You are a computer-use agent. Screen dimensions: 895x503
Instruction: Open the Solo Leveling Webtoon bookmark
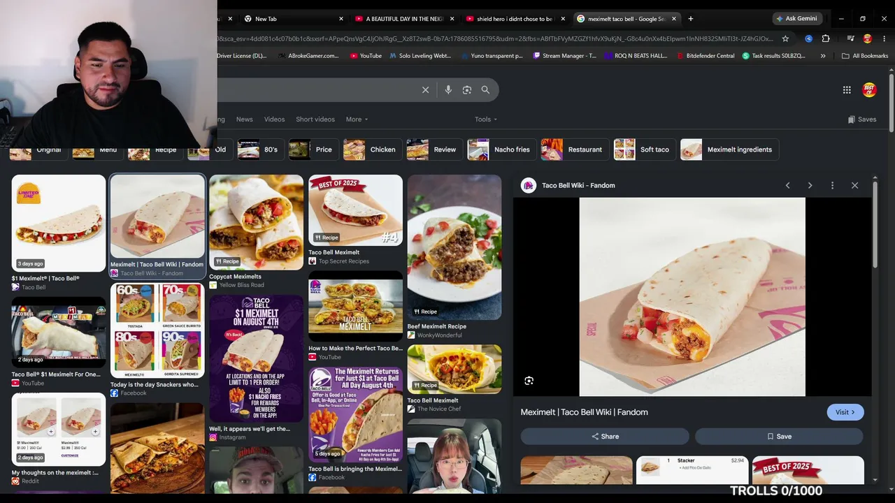(420, 56)
